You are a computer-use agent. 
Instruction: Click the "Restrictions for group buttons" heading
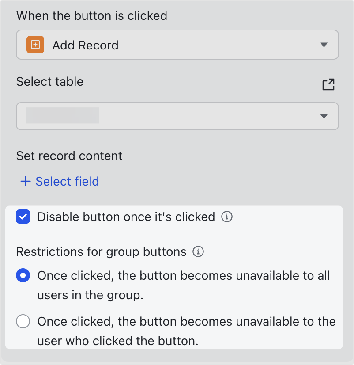pyautogui.click(x=101, y=252)
